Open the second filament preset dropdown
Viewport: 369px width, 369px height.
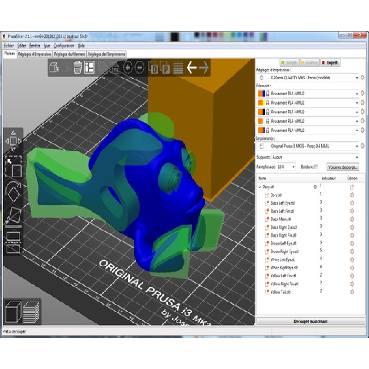pos(357,102)
